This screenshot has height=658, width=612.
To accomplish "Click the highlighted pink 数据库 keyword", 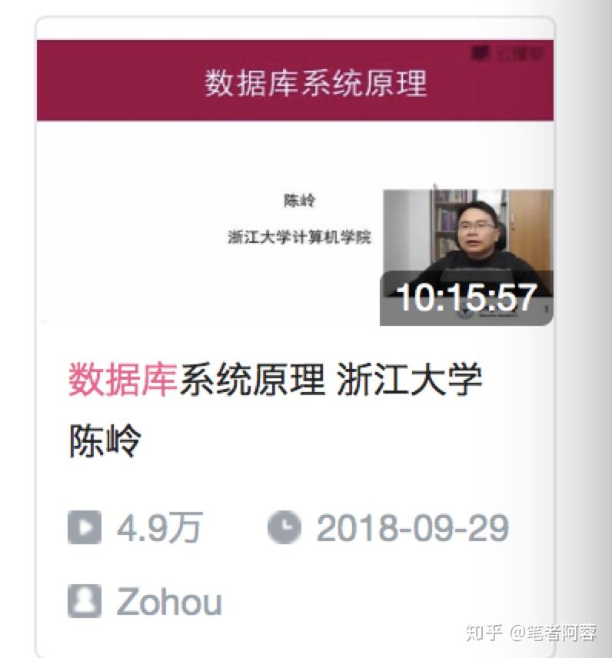I will [122, 380].
